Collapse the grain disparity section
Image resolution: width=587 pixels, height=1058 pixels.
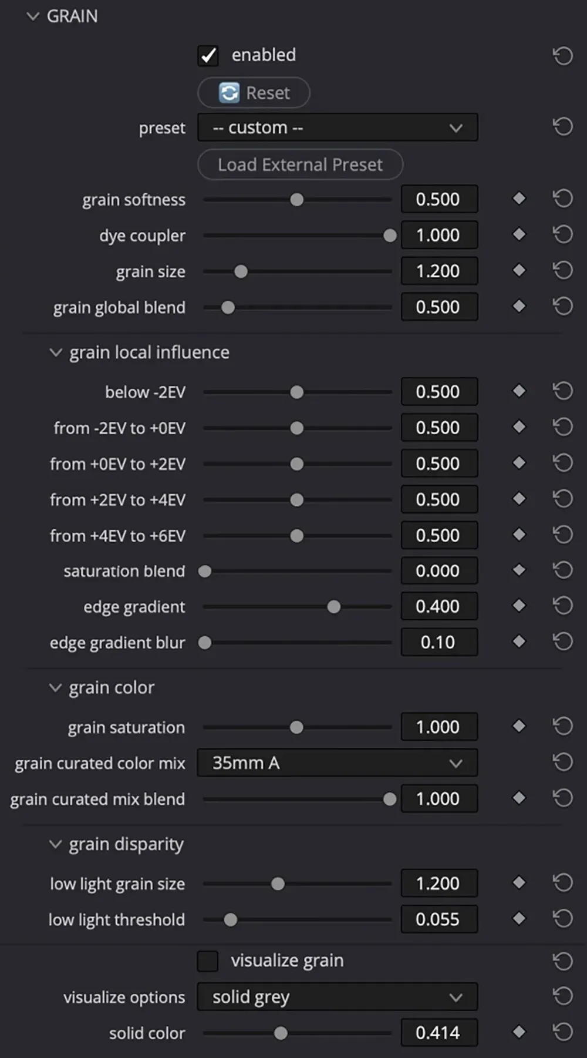tap(56, 844)
